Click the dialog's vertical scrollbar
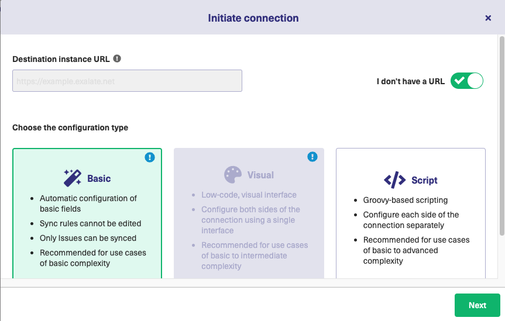The width and height of the screenshot is (505, 321). 501,134
